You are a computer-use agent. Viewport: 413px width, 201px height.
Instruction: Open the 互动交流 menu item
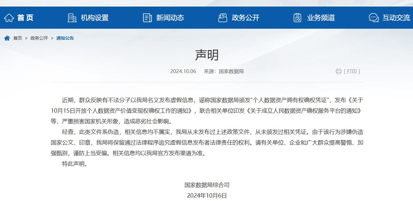[396, 18]
